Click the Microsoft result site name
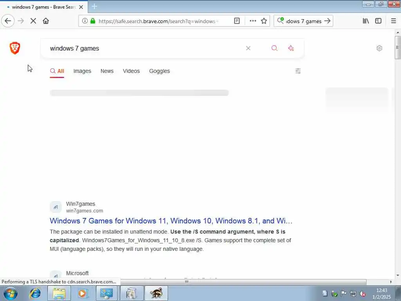Screen dimensions: 401x301 pos(77,273)
